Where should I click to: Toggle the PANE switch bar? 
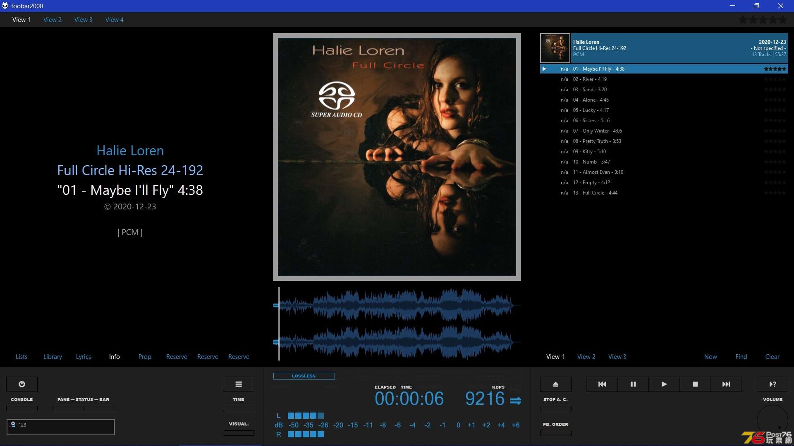click(x=68, y=408)
